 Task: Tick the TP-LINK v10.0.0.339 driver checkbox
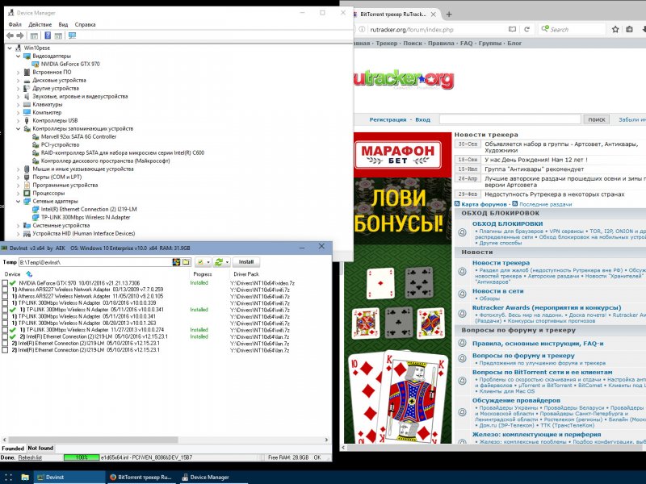click(x=5, y=303)
